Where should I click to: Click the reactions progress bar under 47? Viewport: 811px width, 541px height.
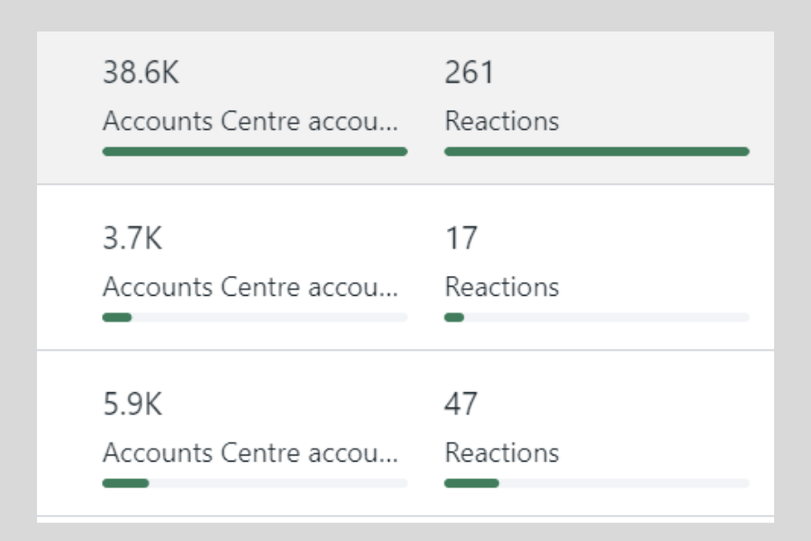coord(597,483)
